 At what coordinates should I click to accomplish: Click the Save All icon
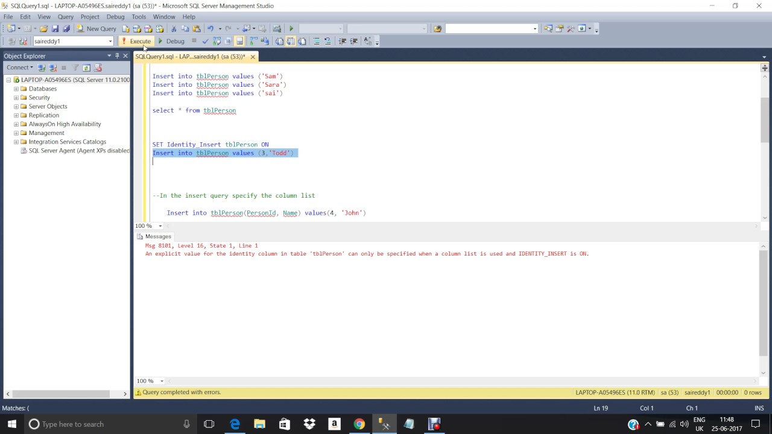pyautogui.click(x=66, y=28)
